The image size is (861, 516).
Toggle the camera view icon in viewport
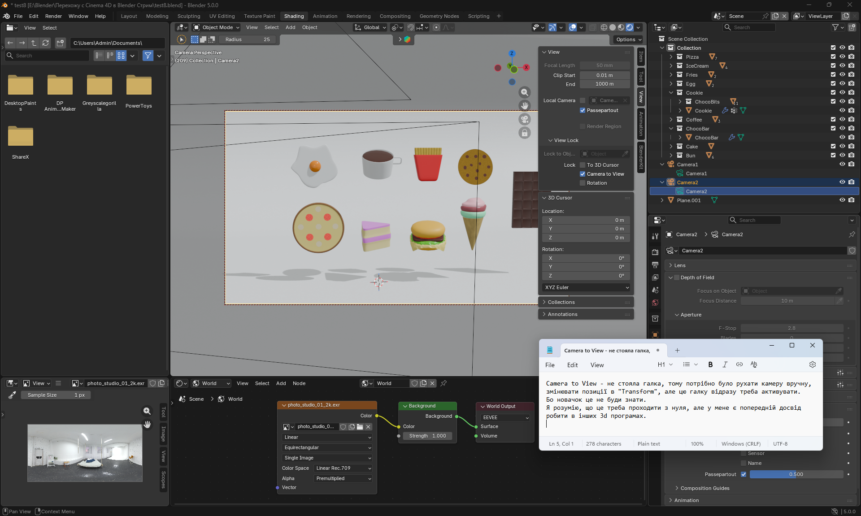(x=524, y=119)
